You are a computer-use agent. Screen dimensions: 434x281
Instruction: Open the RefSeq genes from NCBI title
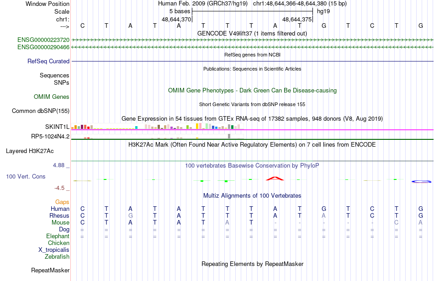point(253,55)
